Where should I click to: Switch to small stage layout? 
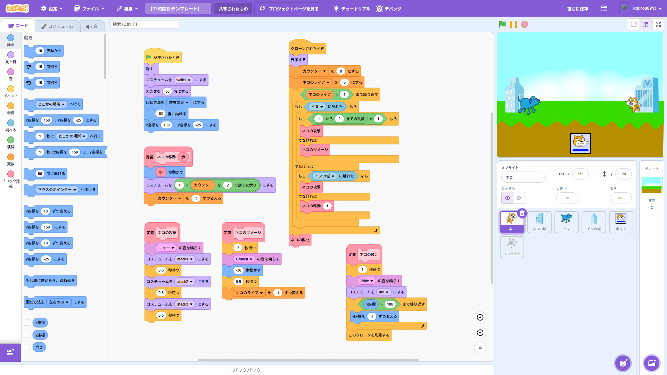tap(634, 24)
